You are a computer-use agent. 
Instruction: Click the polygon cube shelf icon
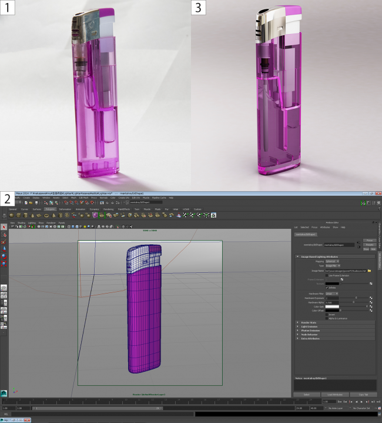[x=19, y=215]
